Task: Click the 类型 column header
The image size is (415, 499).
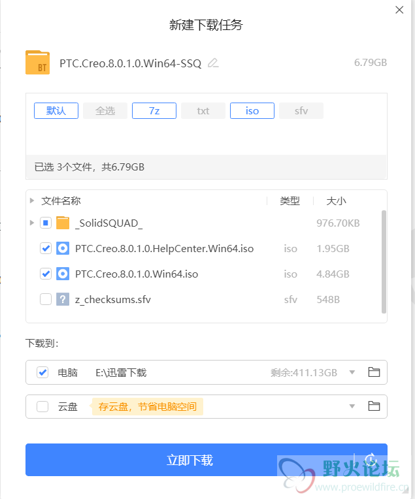Action: (290, 201)
